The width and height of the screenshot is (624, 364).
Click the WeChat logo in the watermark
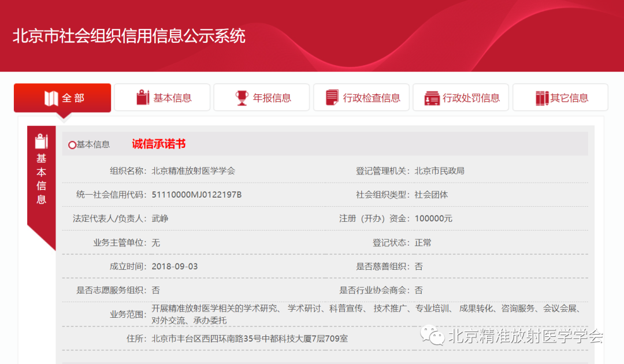coord(432,334)
